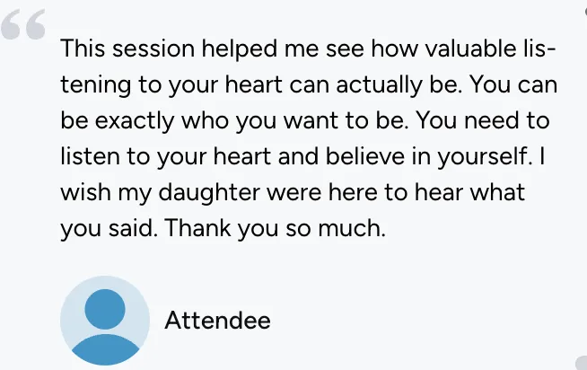
Task: Click the phrase "were here to hear what"
Action: [396, 192]
